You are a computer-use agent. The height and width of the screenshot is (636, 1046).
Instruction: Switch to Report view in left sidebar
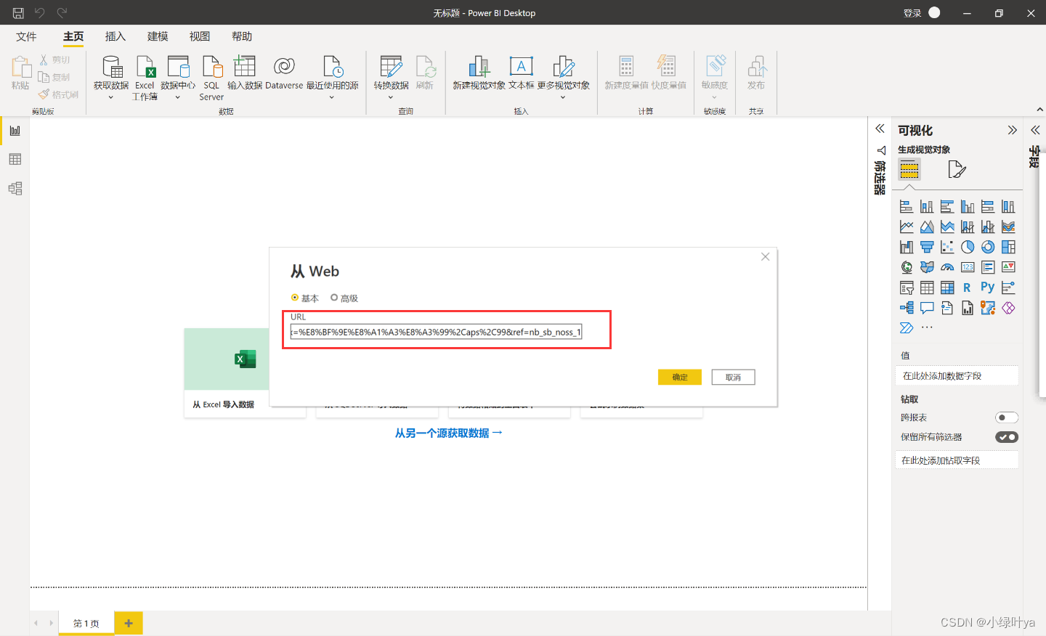tap(15, 131)
